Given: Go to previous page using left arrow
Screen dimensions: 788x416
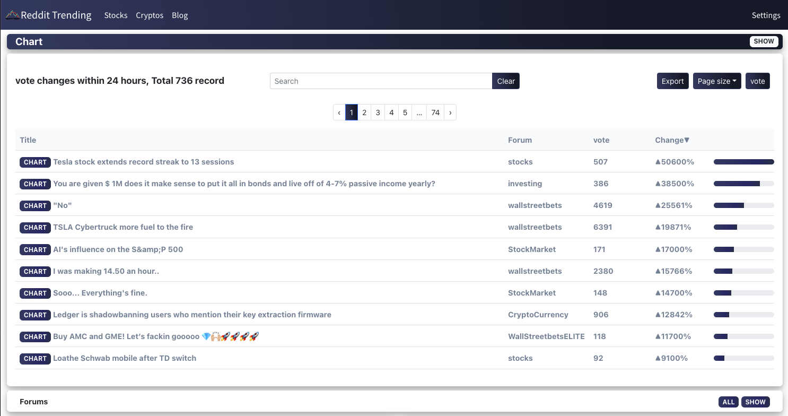Looking at the screenshot, I should (339, 112).
